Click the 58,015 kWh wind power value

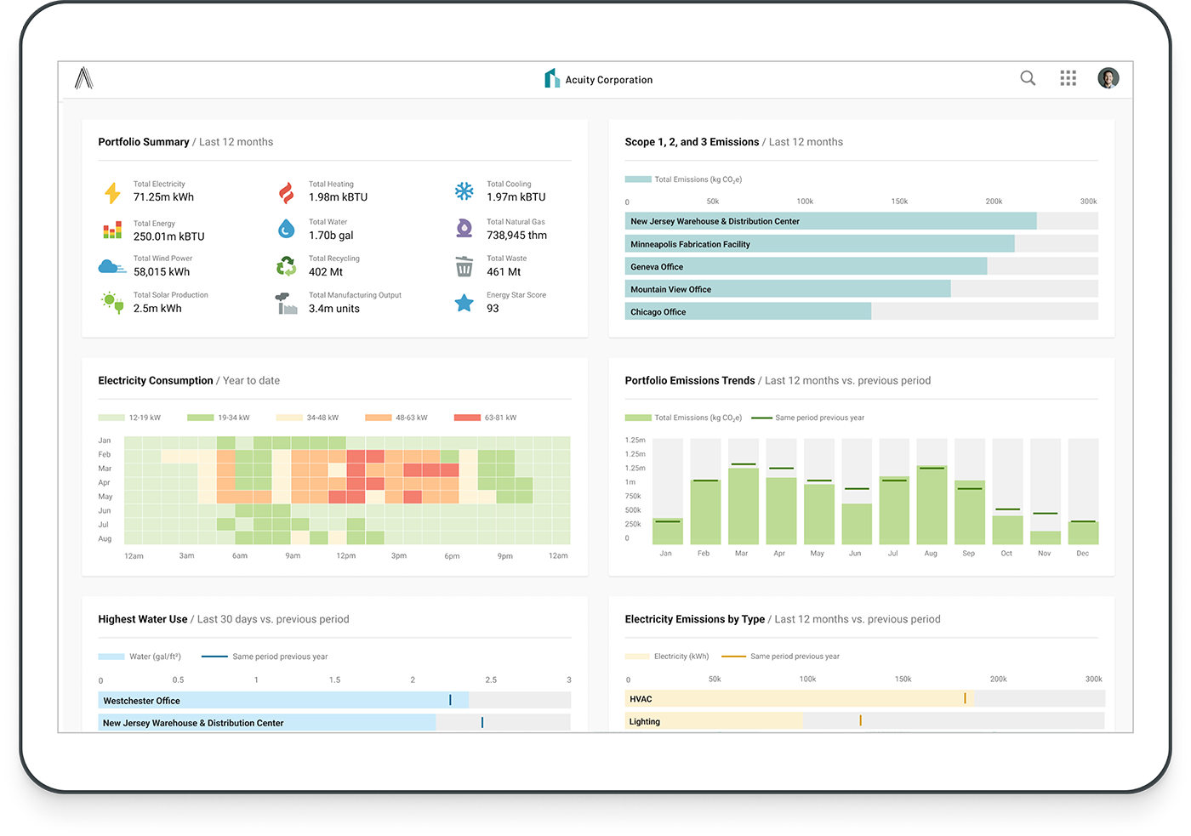[x=162, y=272]
